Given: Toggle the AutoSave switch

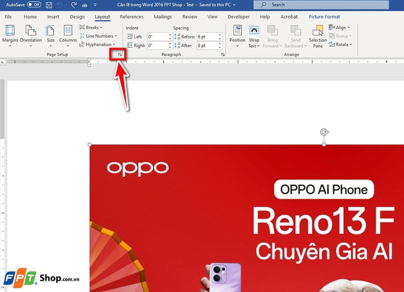Looking at the screenshot, I should point(34,5).
